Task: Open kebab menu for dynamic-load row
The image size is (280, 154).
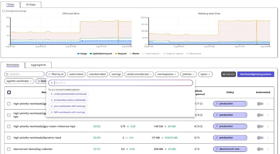Action: (268, 138)
